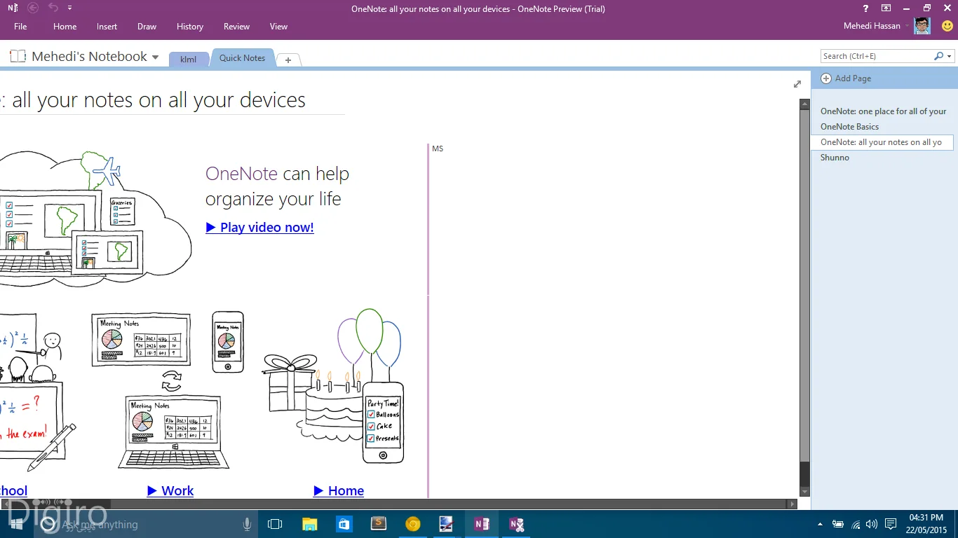Send feedback with the smiley face

point(947,26)
